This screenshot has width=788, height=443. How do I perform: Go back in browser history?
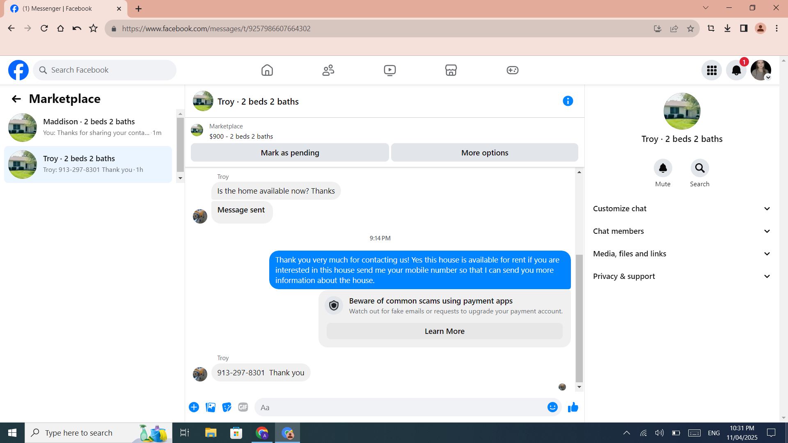[x=11, y=28]
